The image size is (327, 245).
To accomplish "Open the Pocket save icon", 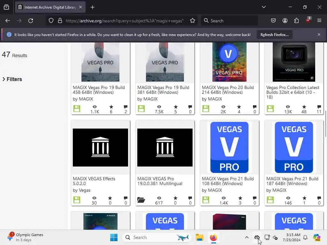I will (273, 21).
